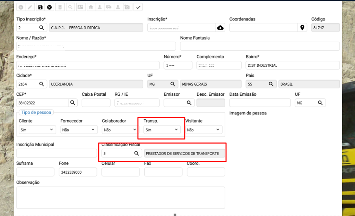Viewport: 355px width, 216px height.
Task: Click cloud download icon beside Inscrição
Action: (220, 28)
